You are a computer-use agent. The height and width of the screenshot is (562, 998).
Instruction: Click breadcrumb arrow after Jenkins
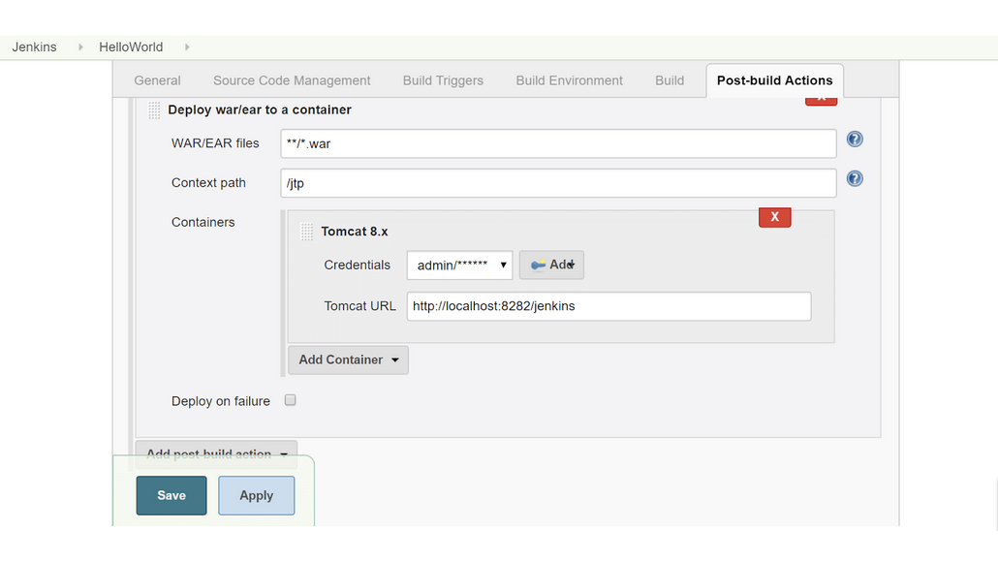tap(80, 47)
